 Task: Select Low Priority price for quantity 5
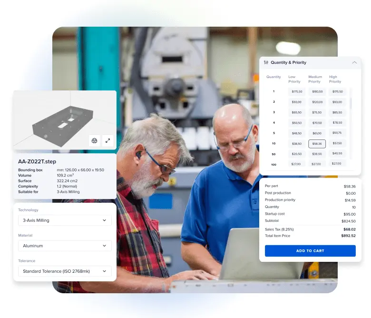click(297, 133)
